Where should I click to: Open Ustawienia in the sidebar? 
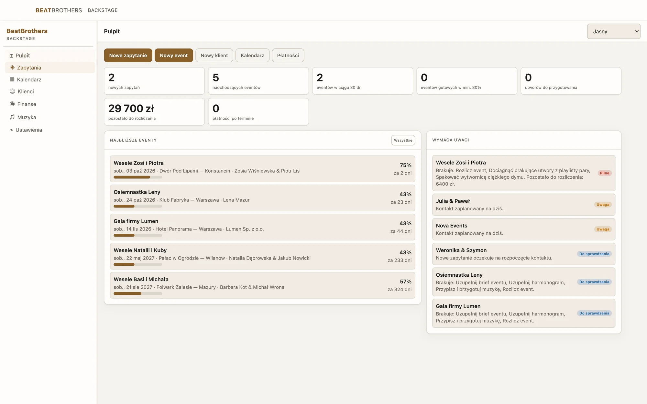click(50, 130)
